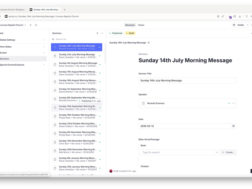The image size is (252, 189).
Task: Open Sunday 8th January Morning Message sermon
Action: pyautogui.click(x=77, y=159)
